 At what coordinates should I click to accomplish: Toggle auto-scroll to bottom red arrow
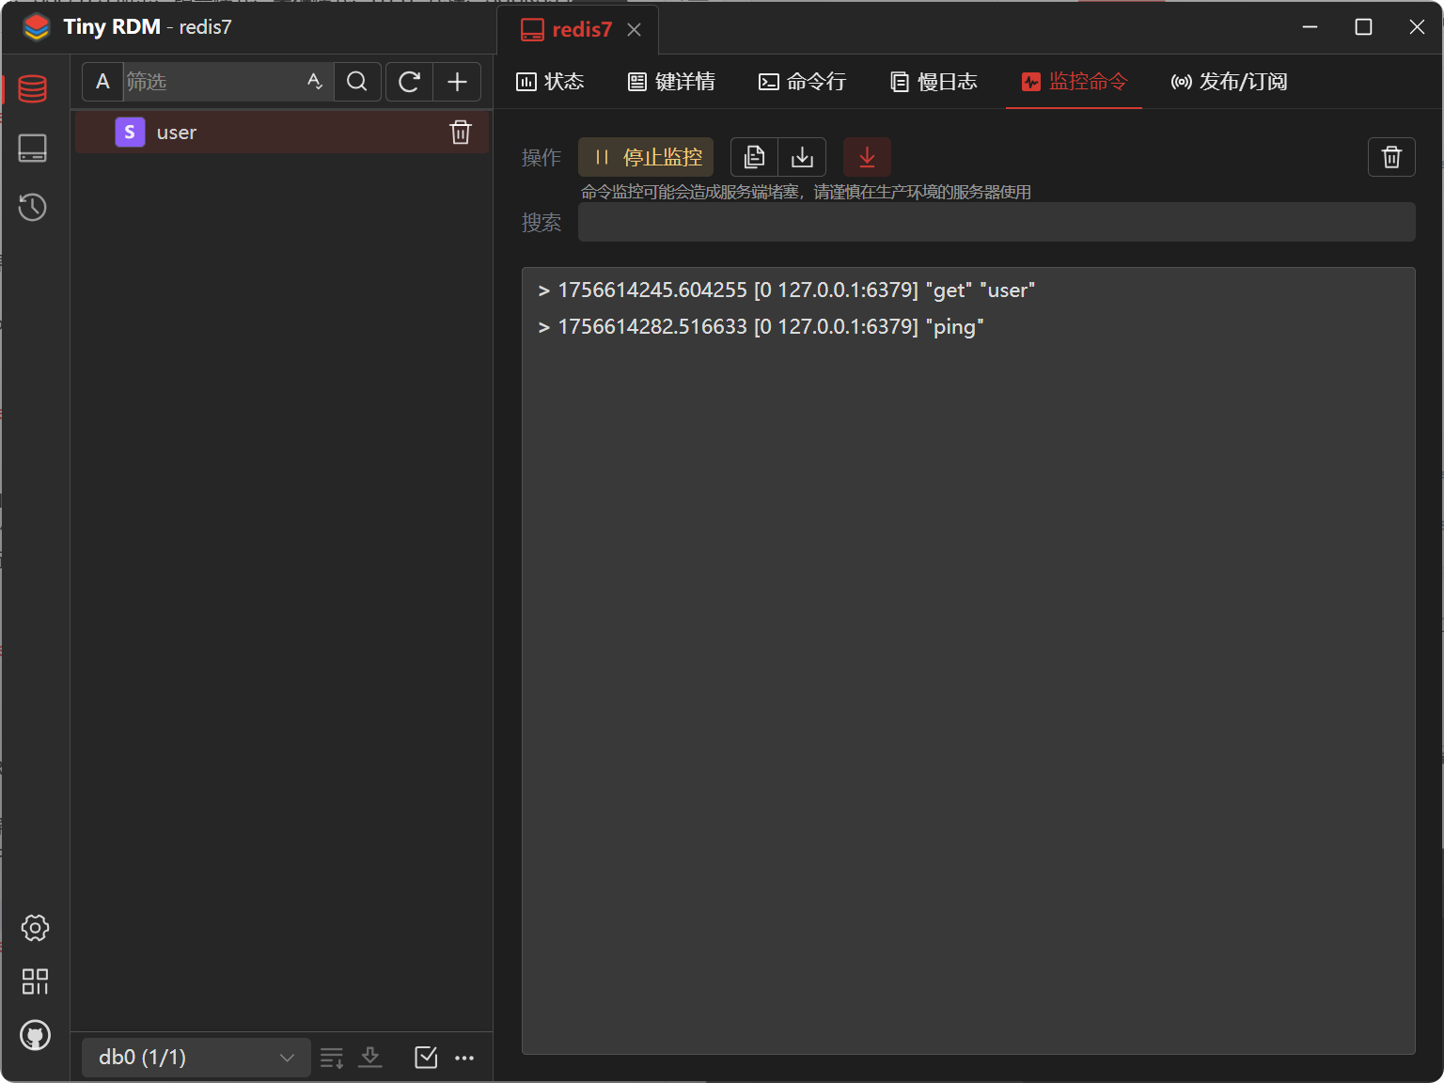point(867,157)
